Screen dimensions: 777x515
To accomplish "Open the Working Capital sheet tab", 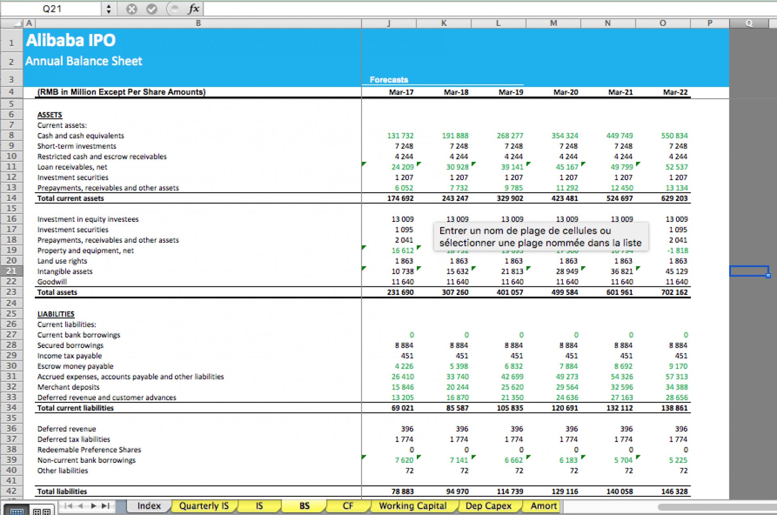I will pyautogui.click(x=413, y=506).
